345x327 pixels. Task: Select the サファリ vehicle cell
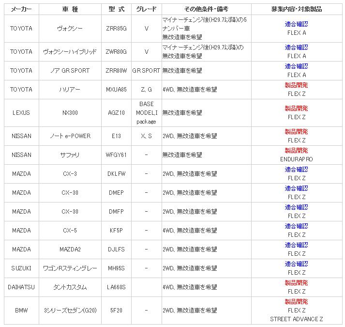70,155
